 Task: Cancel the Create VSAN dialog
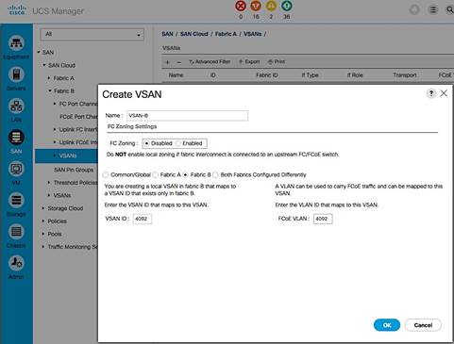(423, 325)
